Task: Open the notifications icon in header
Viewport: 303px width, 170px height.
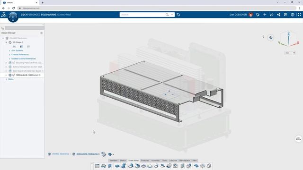Action: coord(258,15)
